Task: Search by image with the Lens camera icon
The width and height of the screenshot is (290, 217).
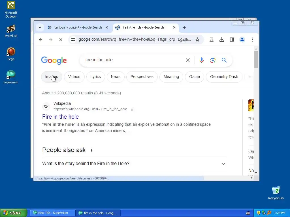Action: click(213, 60)
